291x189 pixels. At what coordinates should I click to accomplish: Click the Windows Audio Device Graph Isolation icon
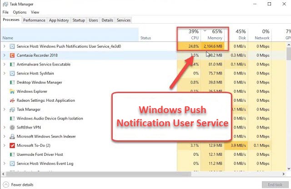[12, 118]
